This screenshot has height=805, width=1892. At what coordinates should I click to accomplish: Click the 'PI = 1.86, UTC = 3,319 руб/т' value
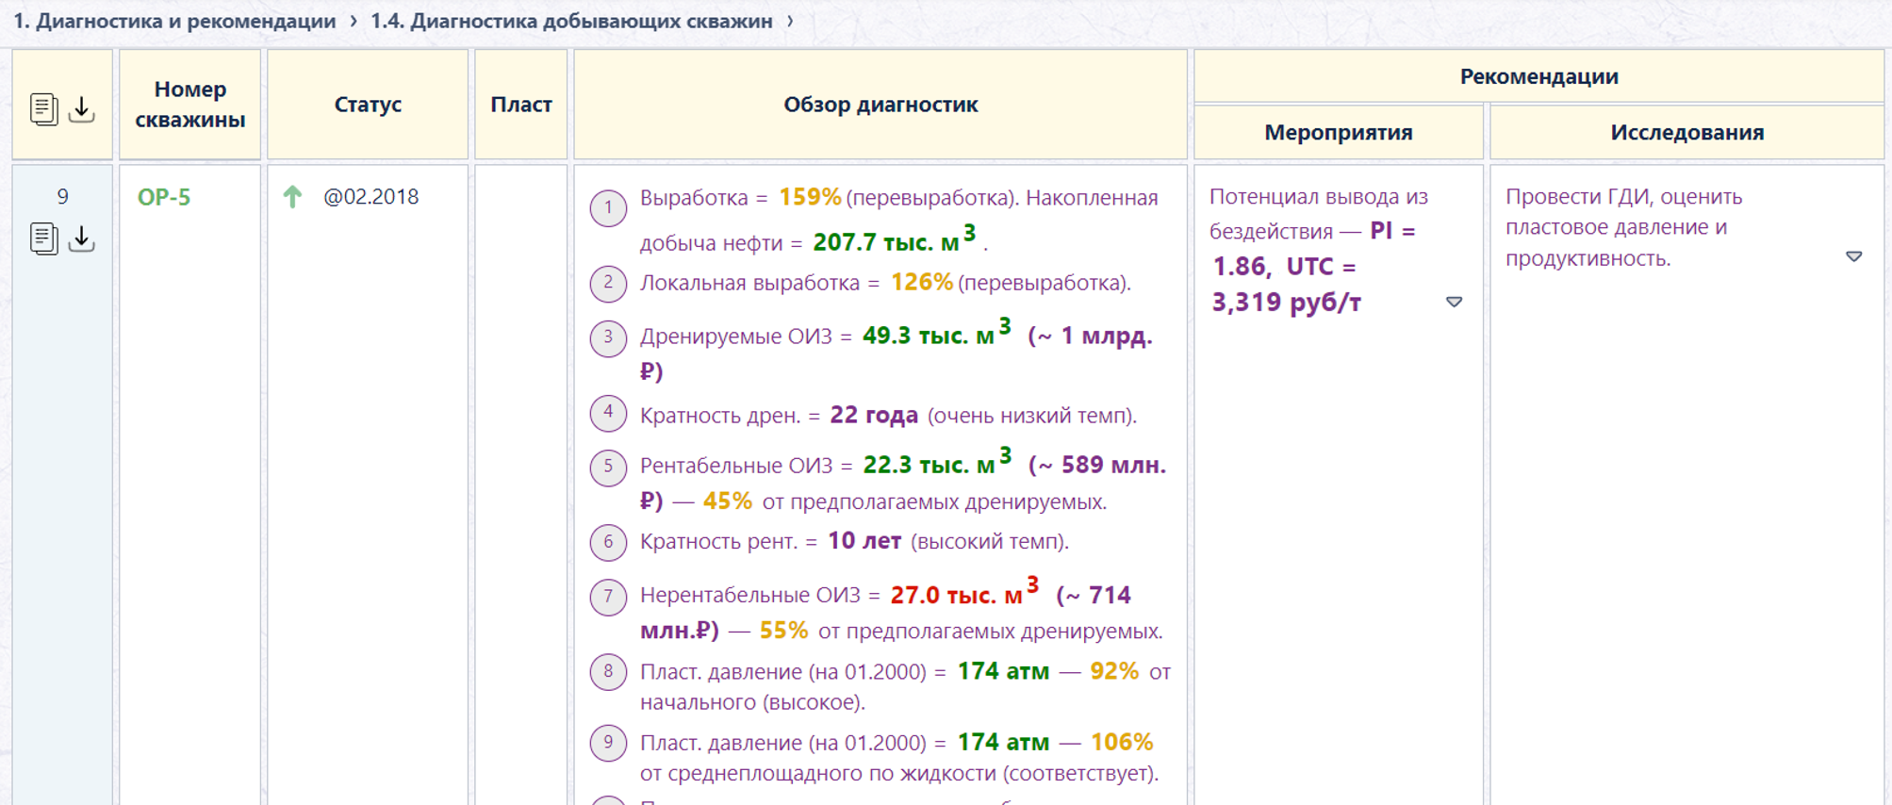click(x=1313, y=267)
